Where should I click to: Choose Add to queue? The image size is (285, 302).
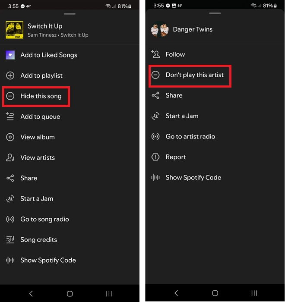click(40, 116)
